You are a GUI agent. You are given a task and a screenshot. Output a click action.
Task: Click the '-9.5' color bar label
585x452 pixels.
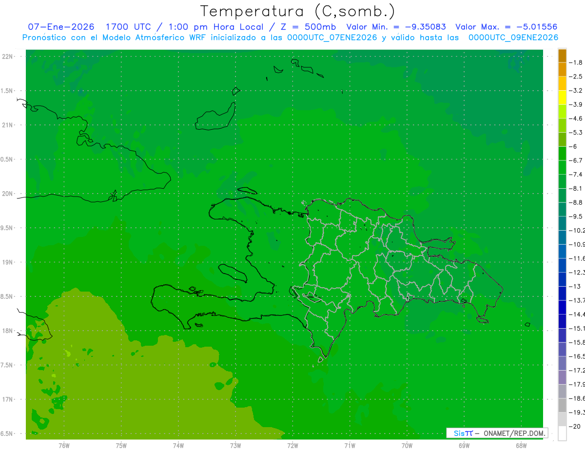click(576, 216)
